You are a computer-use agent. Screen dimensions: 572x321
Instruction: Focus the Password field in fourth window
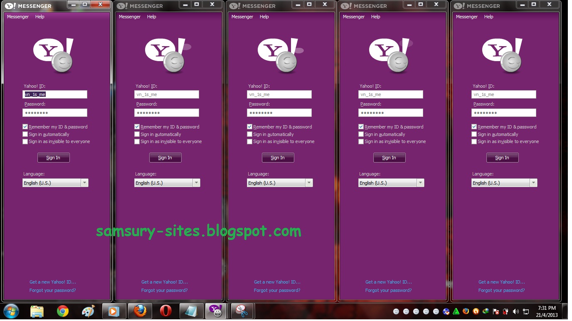(x=391, y=113)
